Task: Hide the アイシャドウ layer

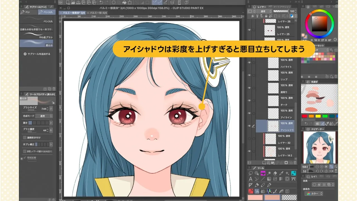Action: pos(250,126)
